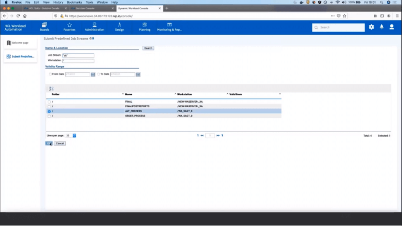402x226 pixels.
Task: Click the A-Z sort icon above the table
Action: (x=50, y=88)
